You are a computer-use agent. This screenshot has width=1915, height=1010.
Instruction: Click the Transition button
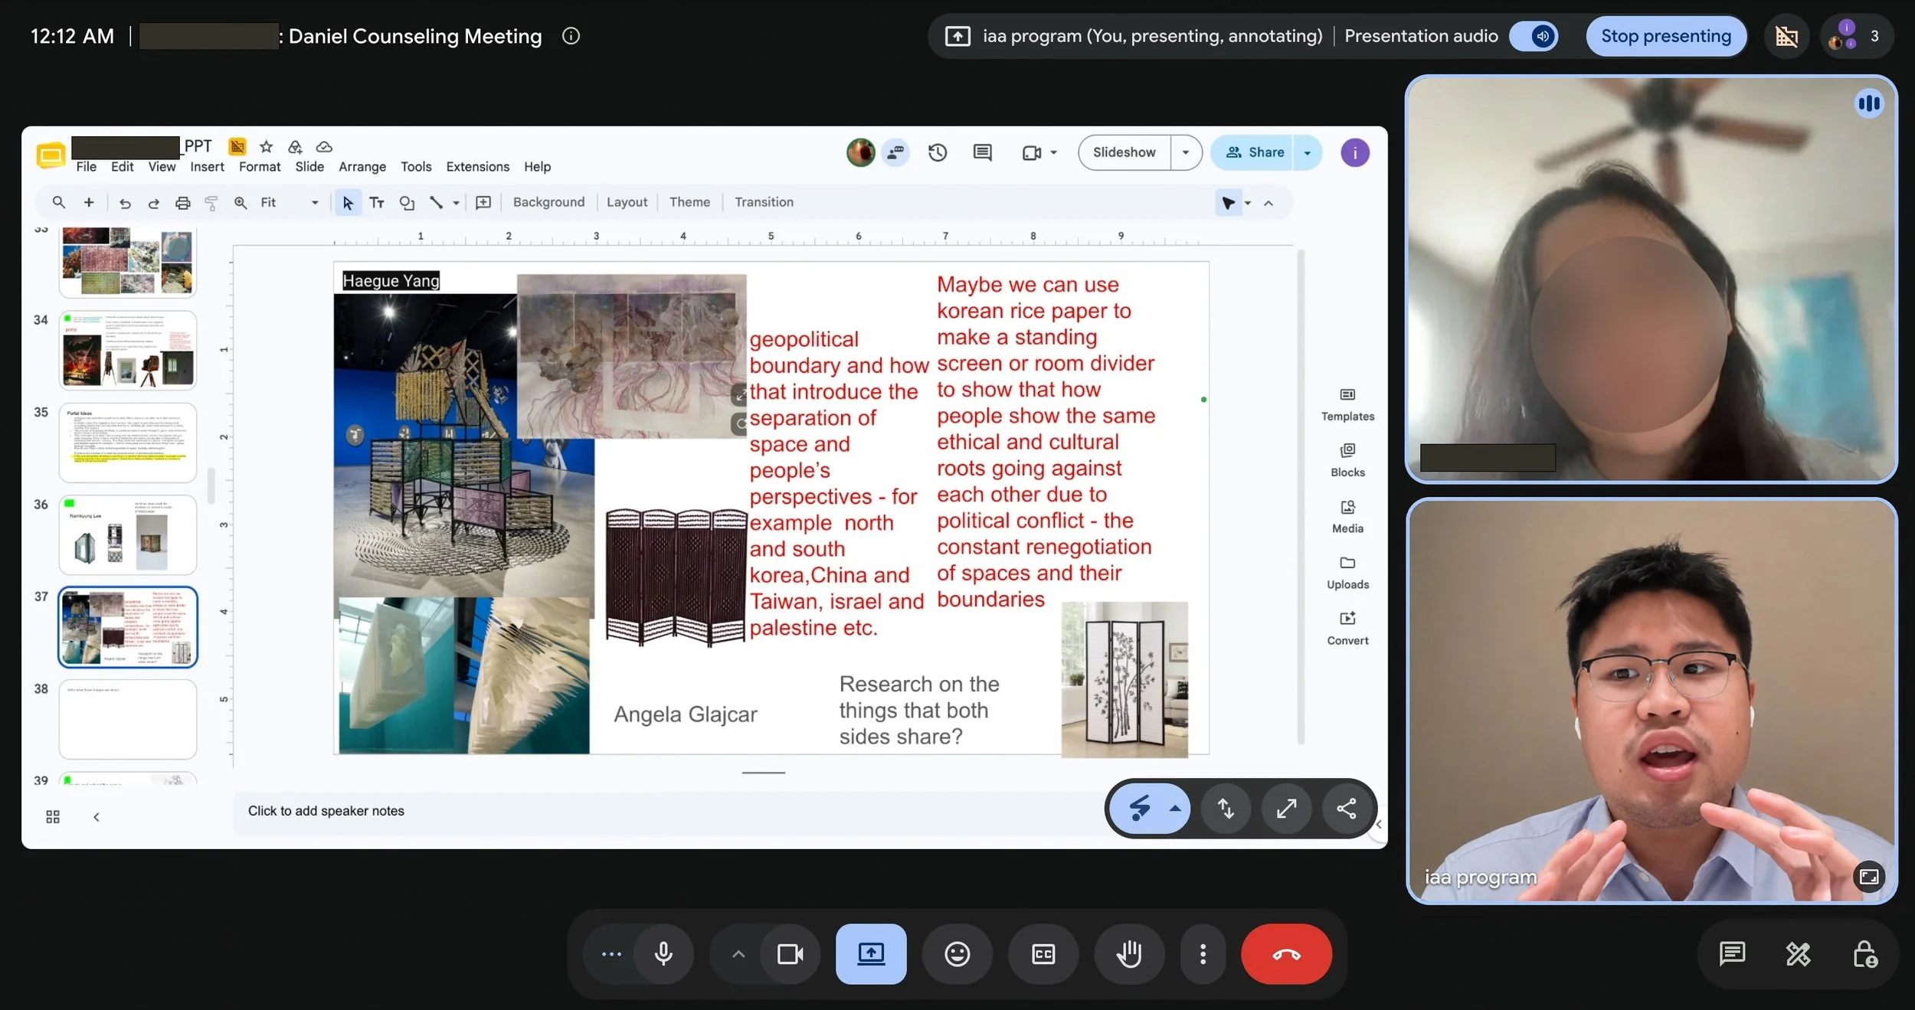[x=764, y=202]
